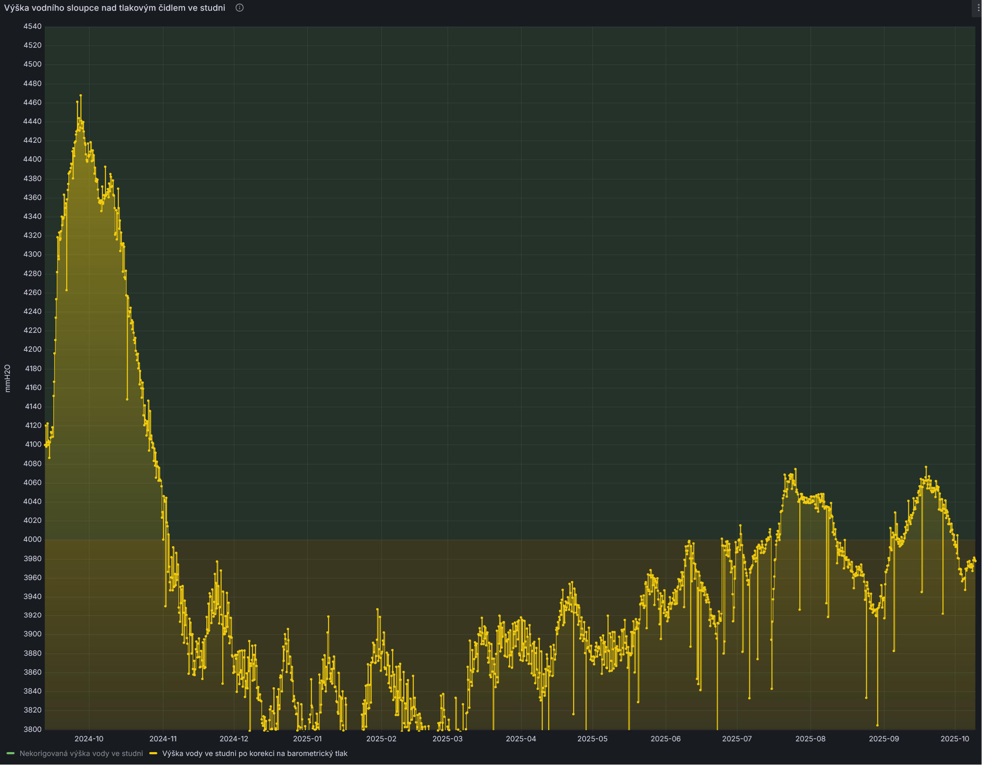Open the panel three-dot menu
982x765 pixels.
click(979, 8)
